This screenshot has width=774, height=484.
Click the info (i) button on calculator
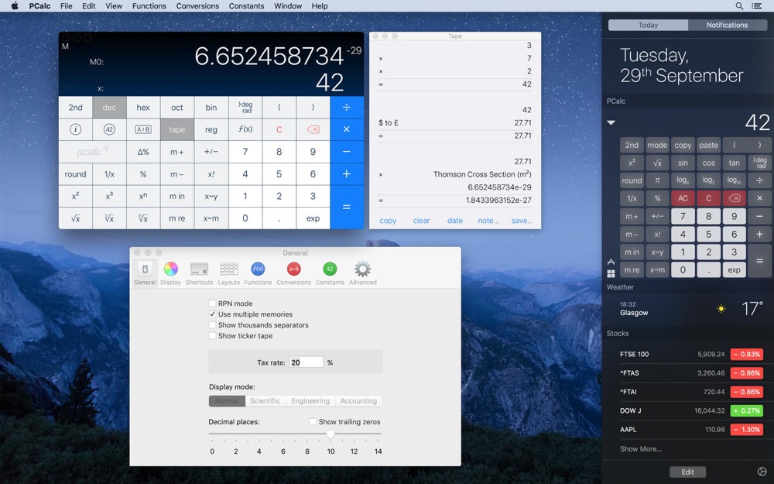point(75,129)
